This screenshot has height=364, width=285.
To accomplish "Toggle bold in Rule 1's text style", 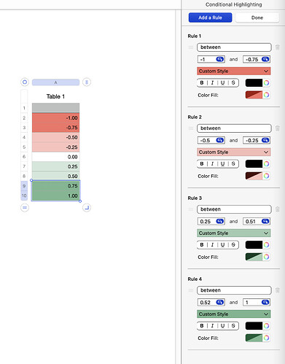I will (202, 82).
